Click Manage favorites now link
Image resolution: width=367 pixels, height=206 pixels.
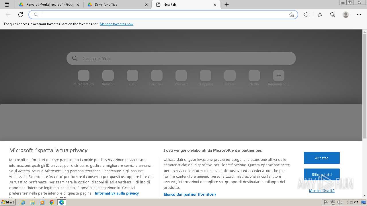point(116,24)
